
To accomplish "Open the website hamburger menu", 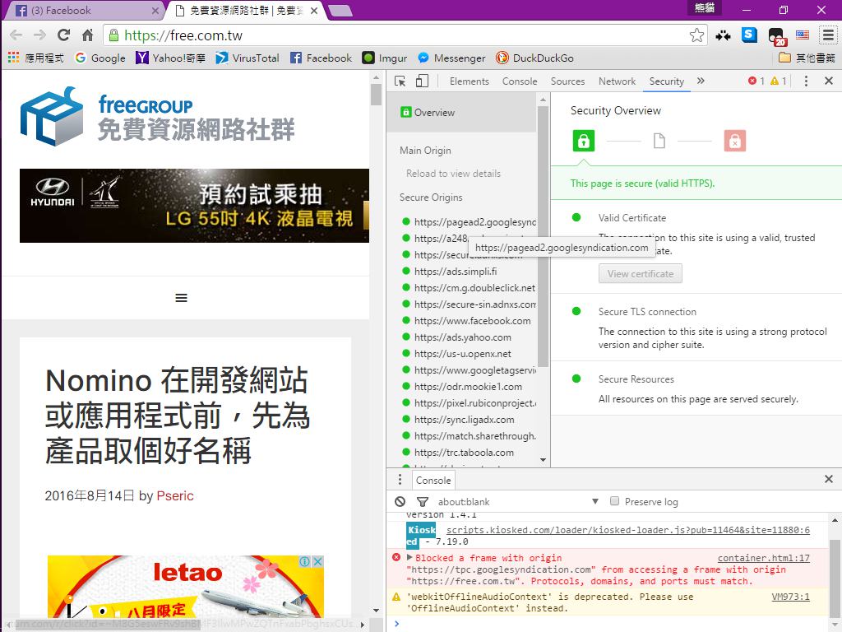I will click(182, 298).
